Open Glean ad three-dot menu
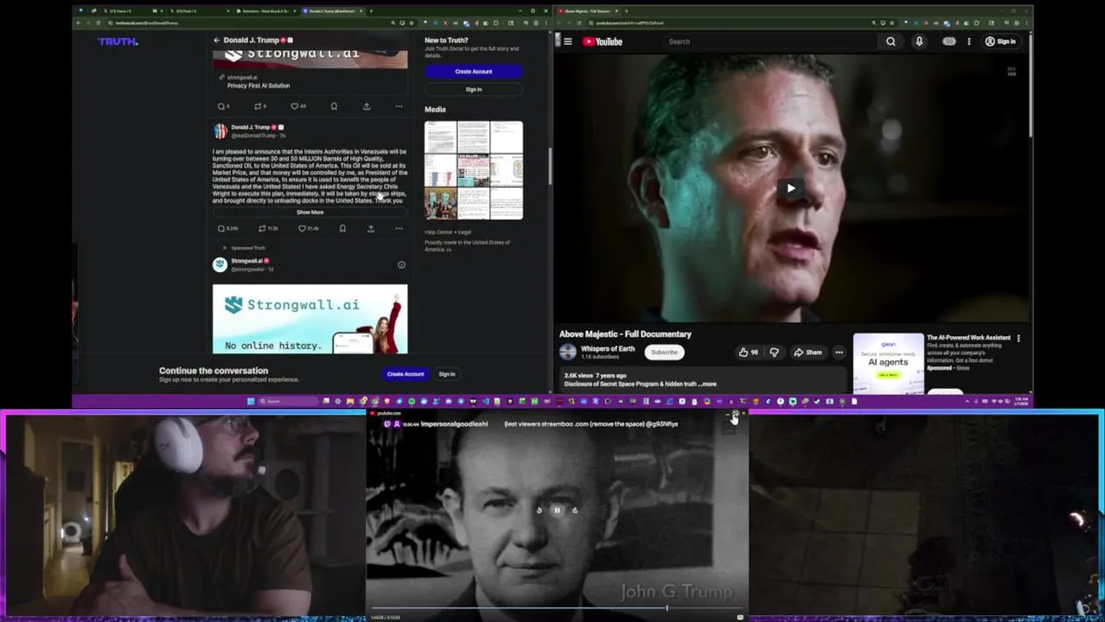This screenshot has width=1105, height=622. click(x=1019, y=339)
